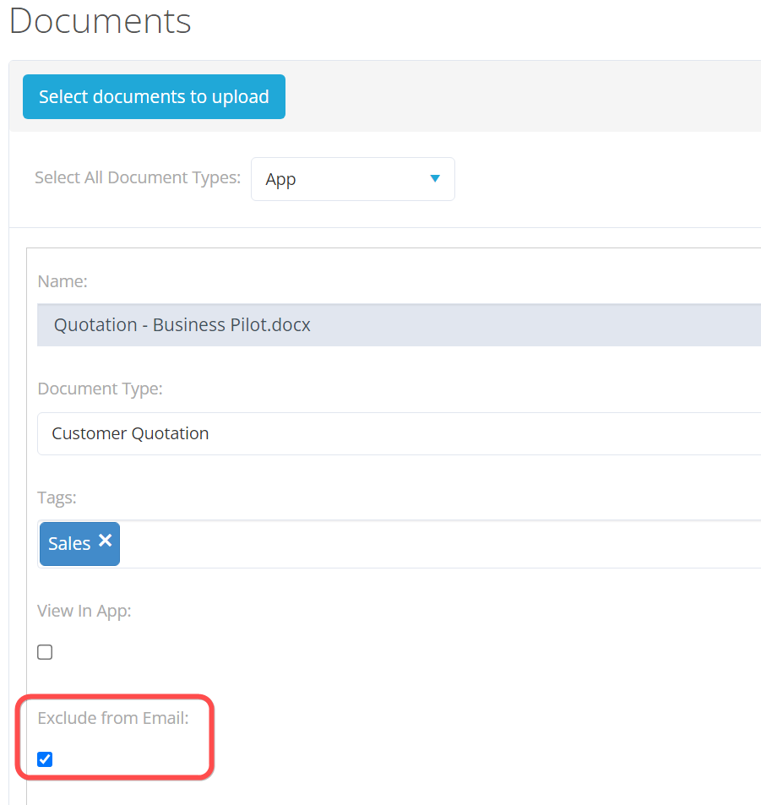This screenshot has width=761, height=805.
Task: Open the Select All Document Types dropdown
Action: [x=352, y=179]
